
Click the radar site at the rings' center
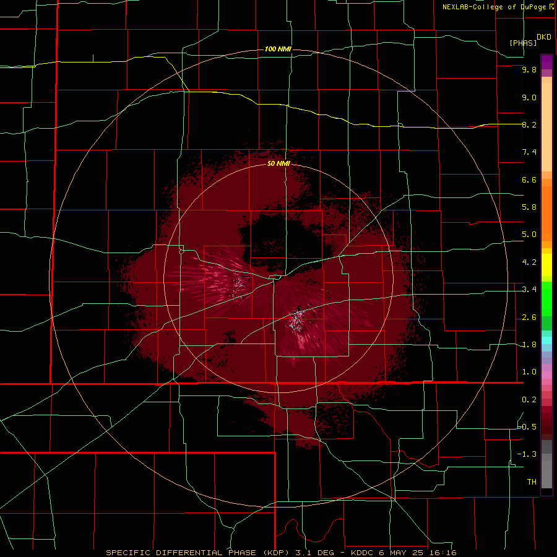point(278,278)
